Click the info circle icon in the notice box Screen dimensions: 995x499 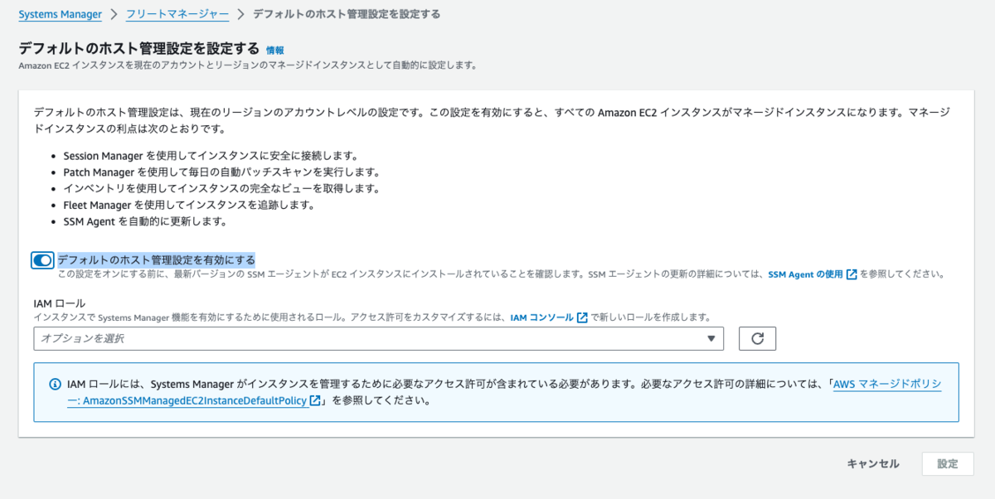coord(56,385)
